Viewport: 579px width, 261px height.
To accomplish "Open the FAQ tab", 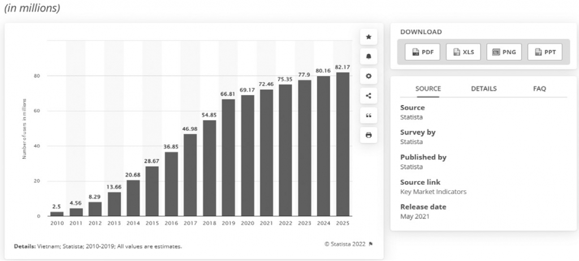I will coord(539,89).
